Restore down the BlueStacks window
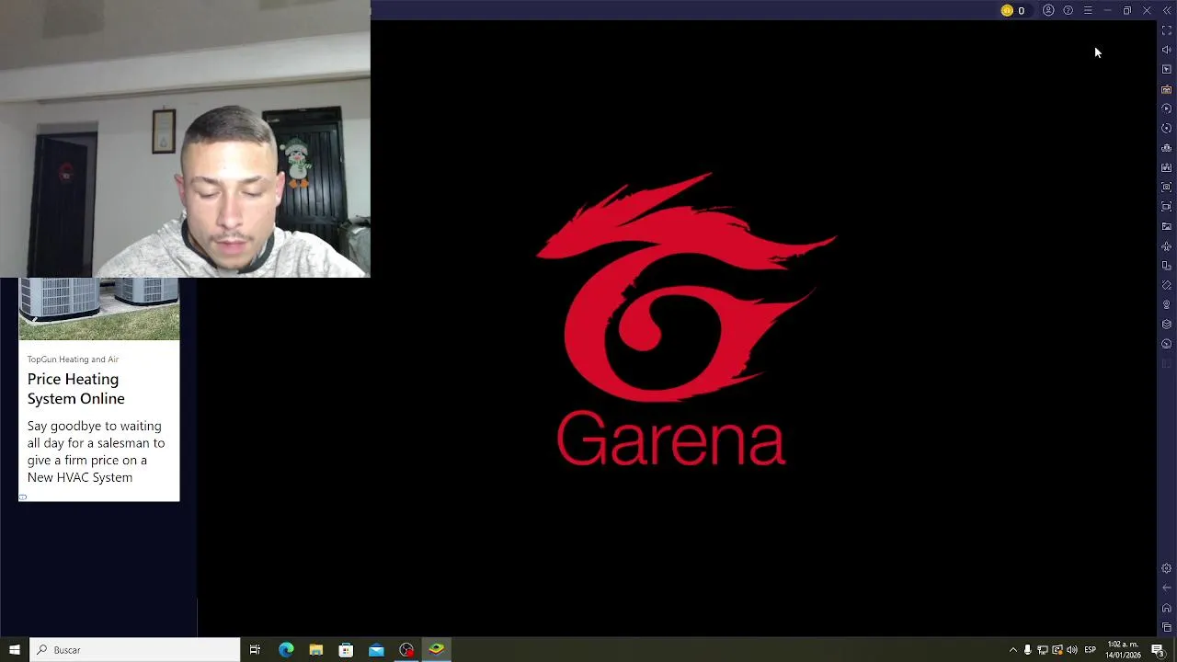This screenshot has height=662, width=1177. [1126, 11]
